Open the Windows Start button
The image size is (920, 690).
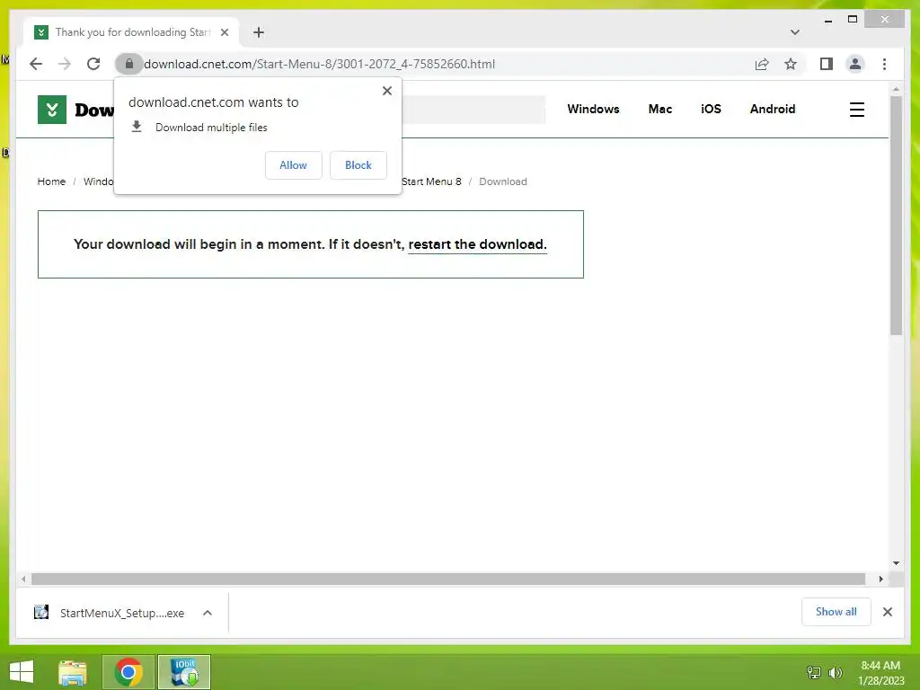tap(22, 672)
